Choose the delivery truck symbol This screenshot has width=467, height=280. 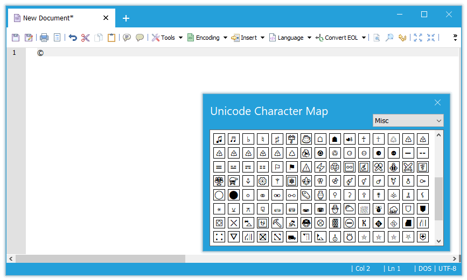point(292,236)
